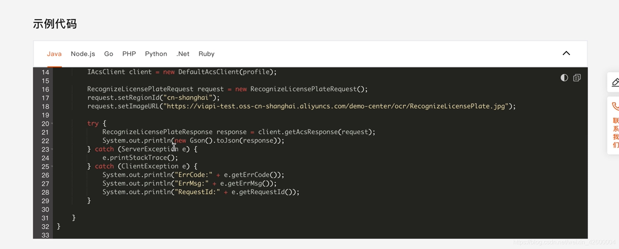
Task: Click the "ErrMsg:" string on line 27
Action: pos(192,184)
